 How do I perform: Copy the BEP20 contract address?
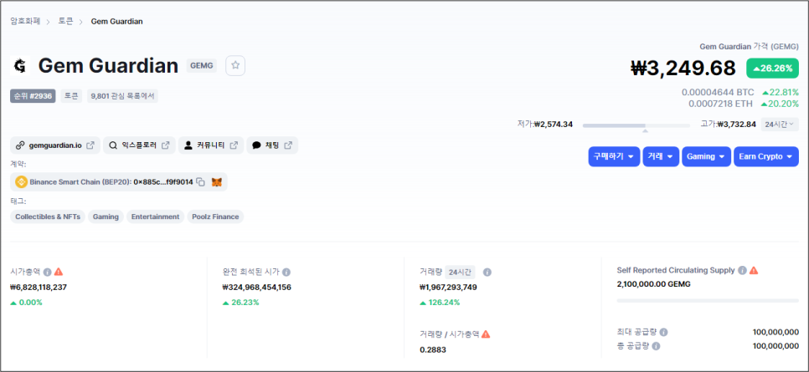click(200, 181)
